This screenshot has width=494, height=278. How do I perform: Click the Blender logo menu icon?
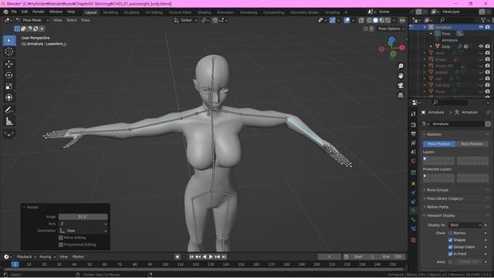(5, 12)
